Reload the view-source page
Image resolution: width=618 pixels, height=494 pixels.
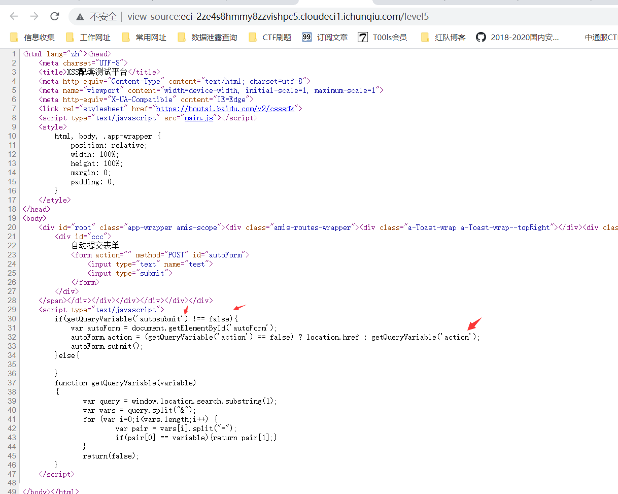coord(55,16)
